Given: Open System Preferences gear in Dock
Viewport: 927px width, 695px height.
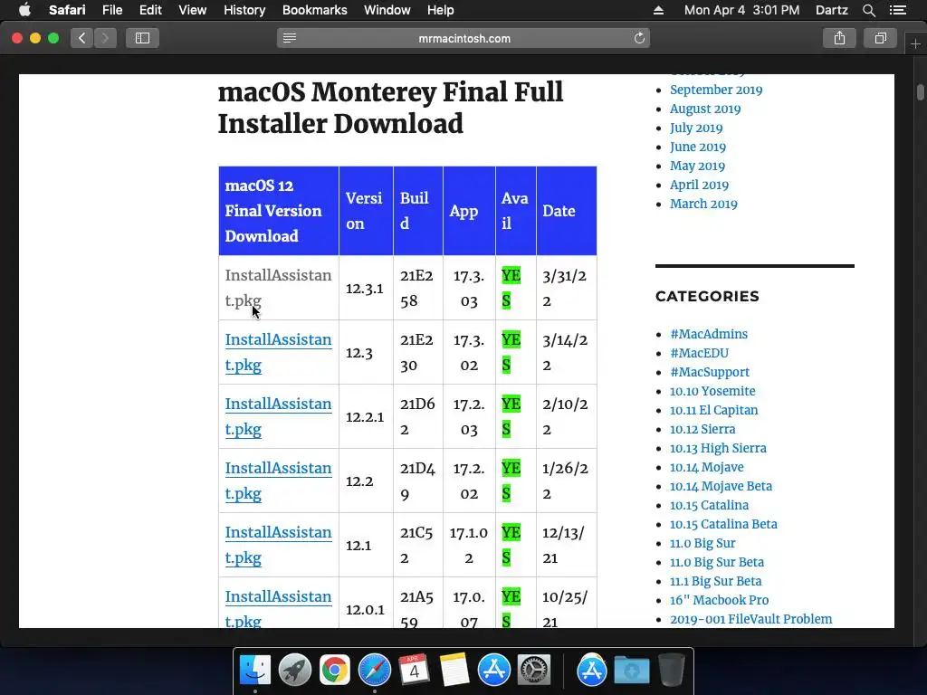Looking at the screenshot, I should click(534, 671).
